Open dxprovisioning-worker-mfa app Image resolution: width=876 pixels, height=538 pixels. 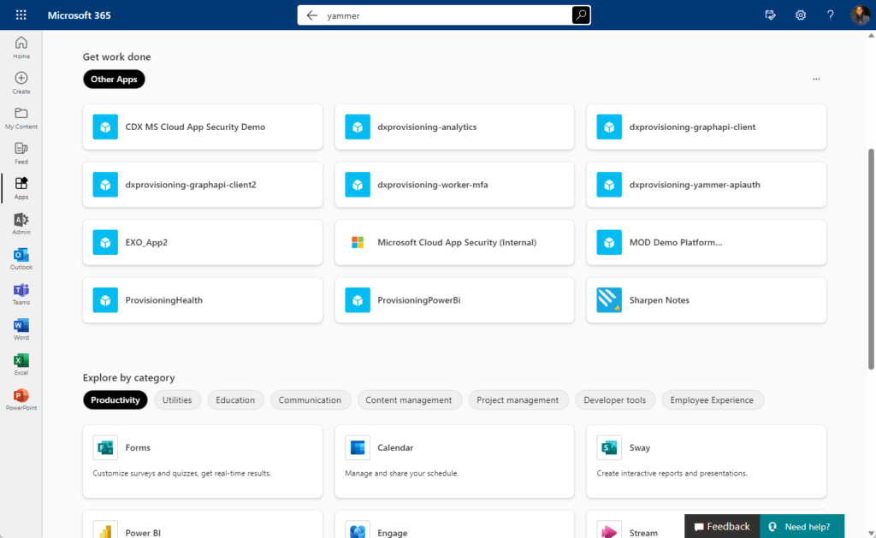click(x=454, y=185)
